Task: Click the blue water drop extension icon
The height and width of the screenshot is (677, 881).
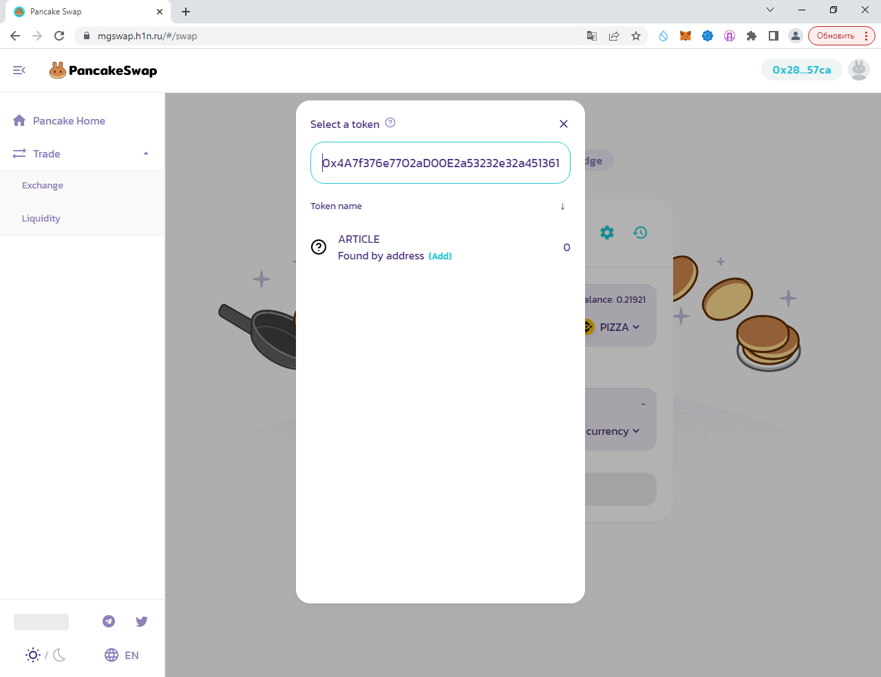Action: tap(664, 36)
